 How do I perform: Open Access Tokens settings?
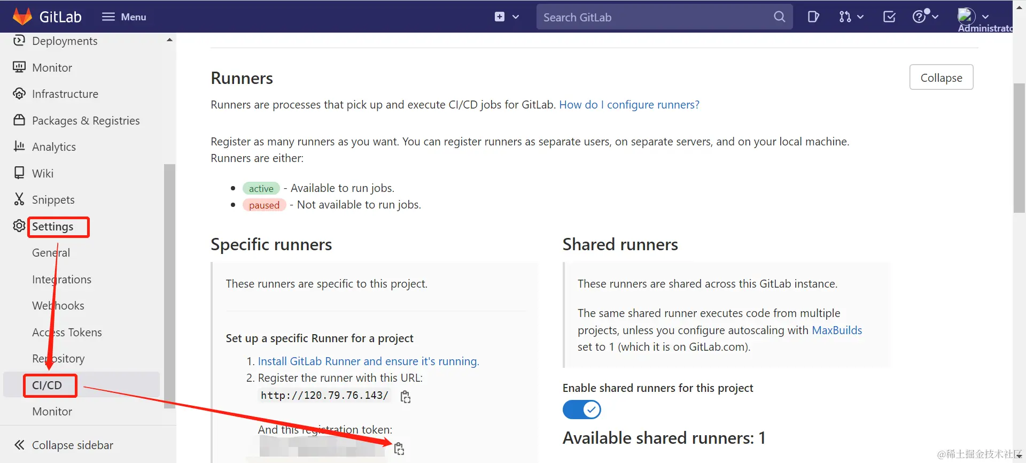tap(67, 333)
